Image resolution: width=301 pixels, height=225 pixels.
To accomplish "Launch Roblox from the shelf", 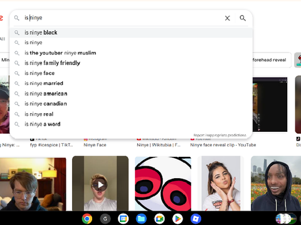I will [196, 219].
